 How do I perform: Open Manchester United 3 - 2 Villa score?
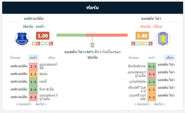152,74
